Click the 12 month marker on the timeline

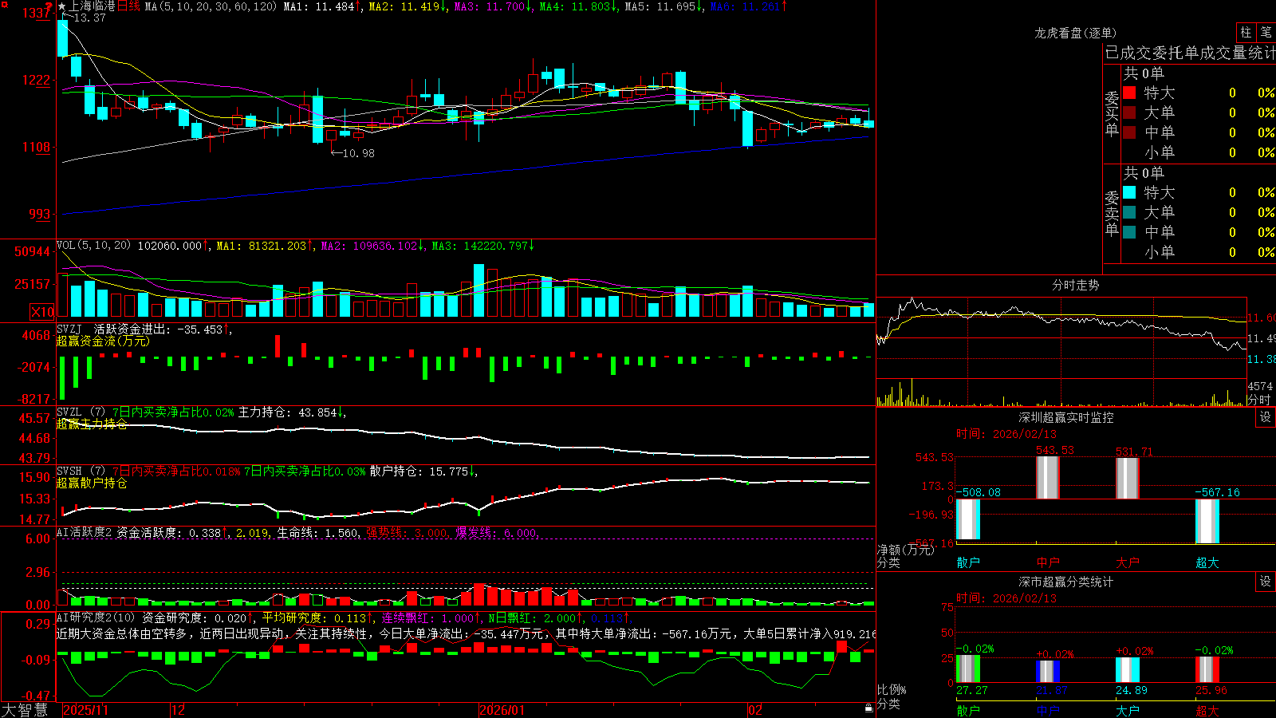[x=178, y=710]
